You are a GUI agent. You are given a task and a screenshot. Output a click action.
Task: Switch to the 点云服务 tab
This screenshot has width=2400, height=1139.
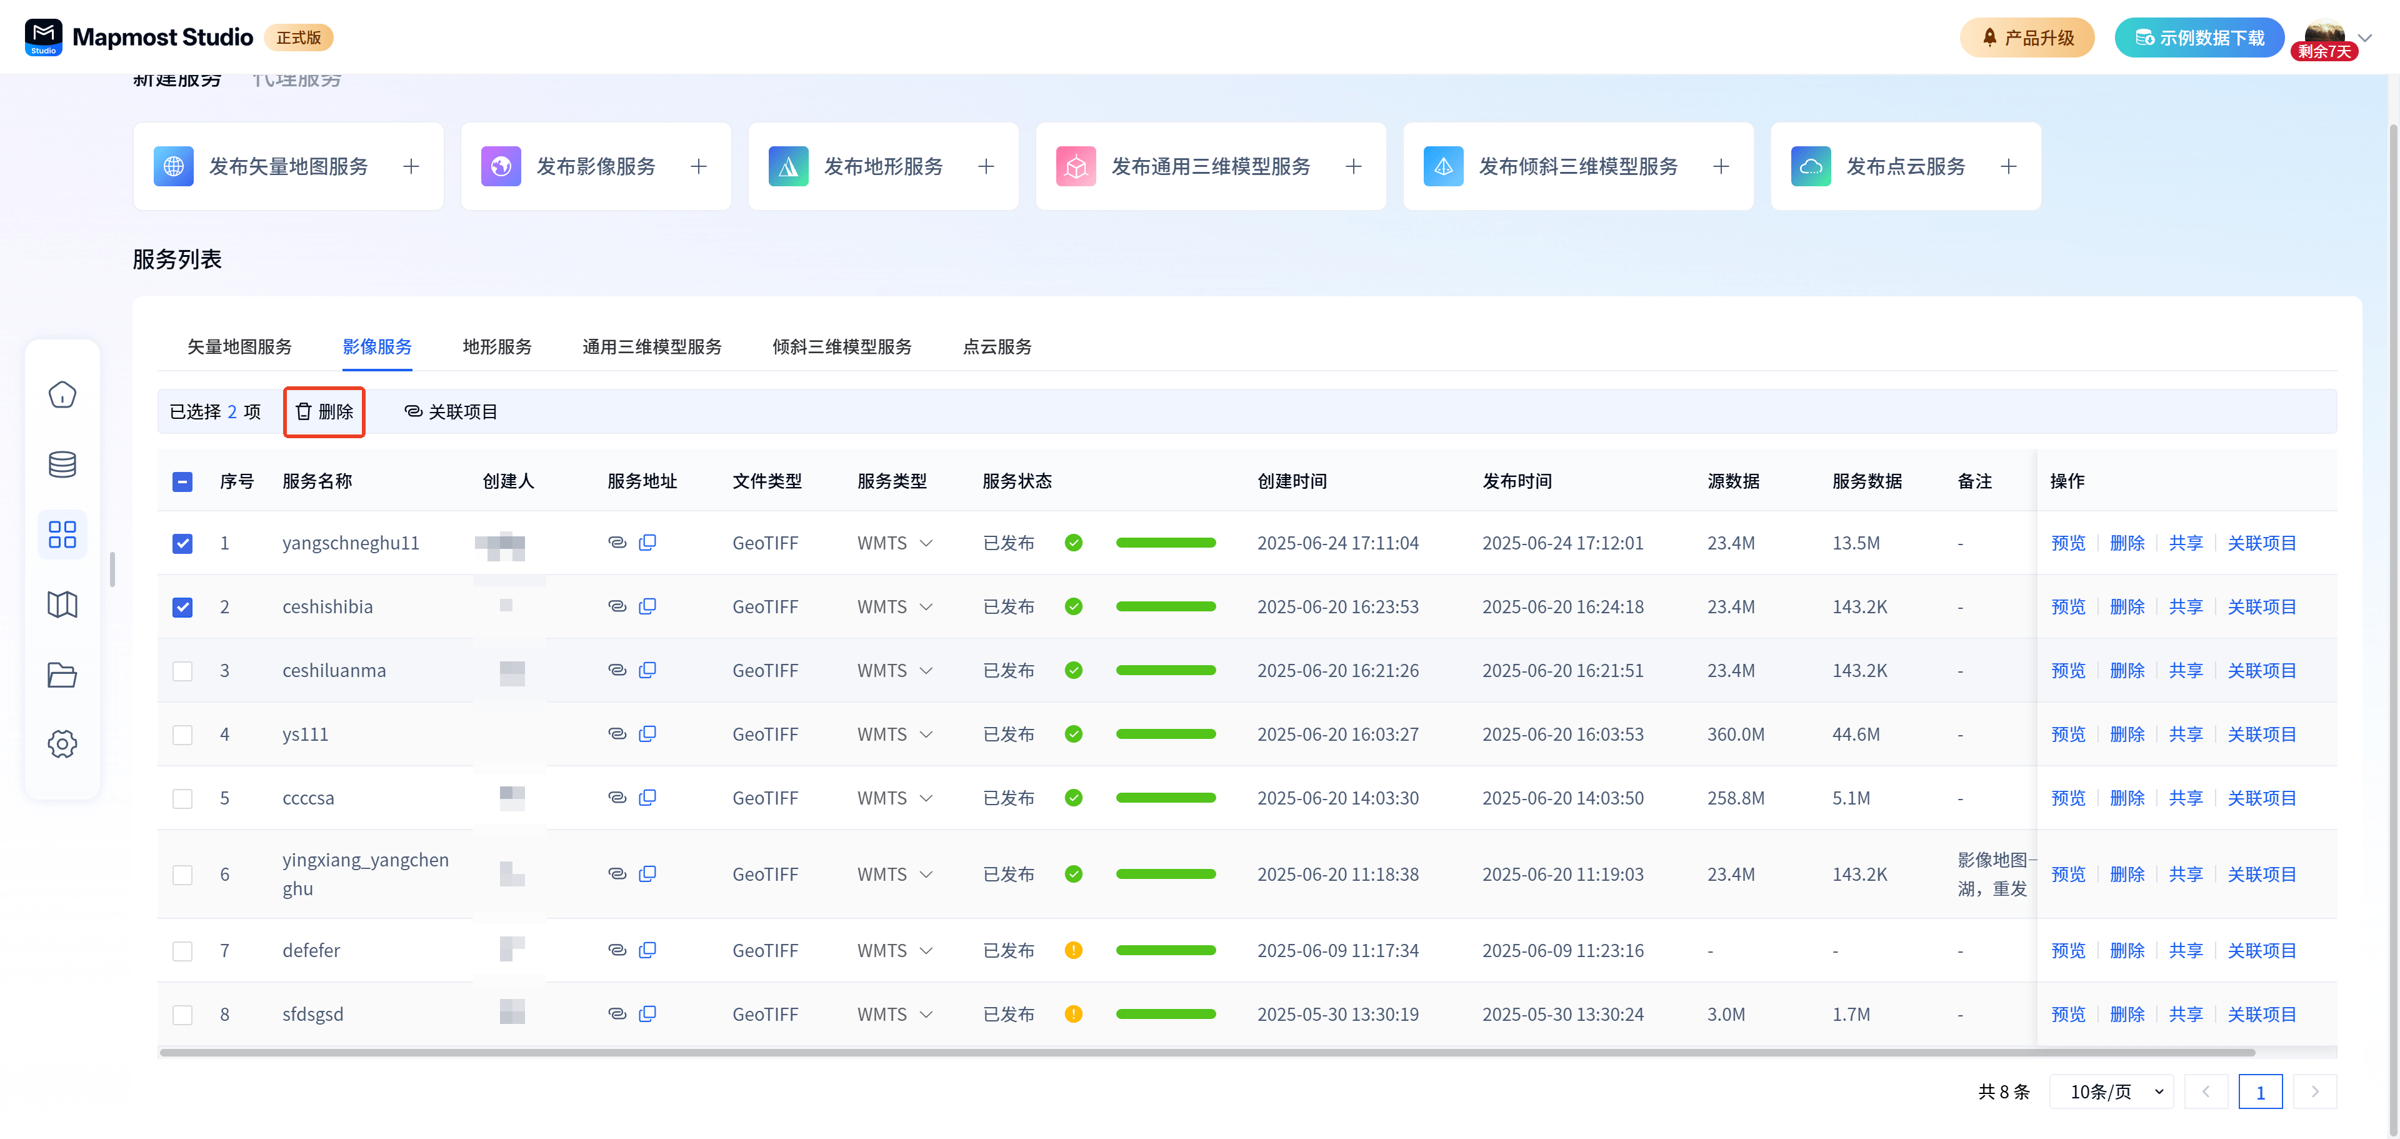click(x=997, y=347)
